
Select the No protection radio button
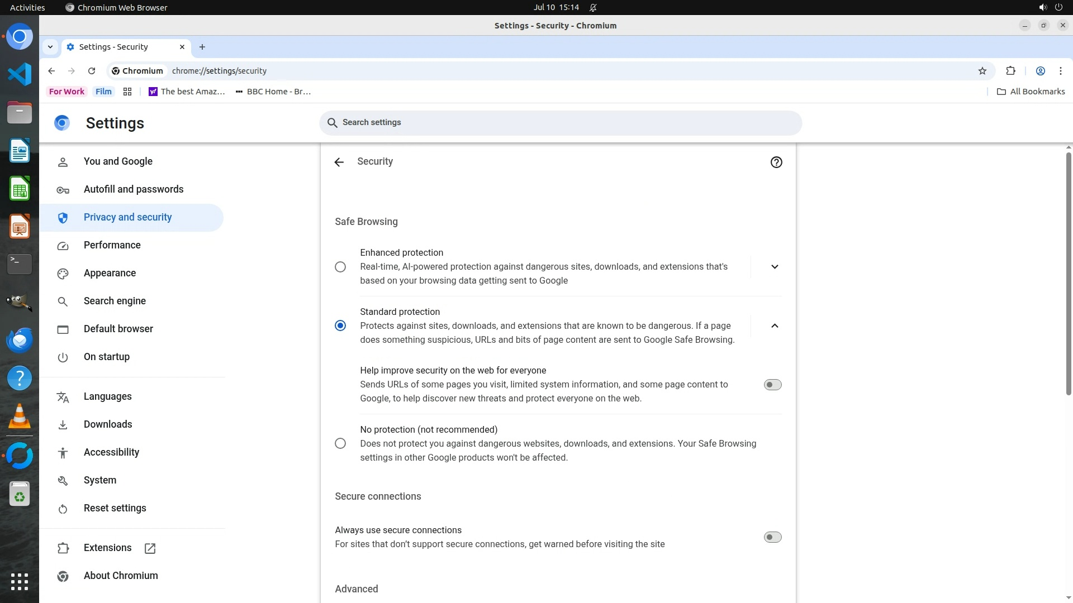pyautogui.click(x=340, y=443)
